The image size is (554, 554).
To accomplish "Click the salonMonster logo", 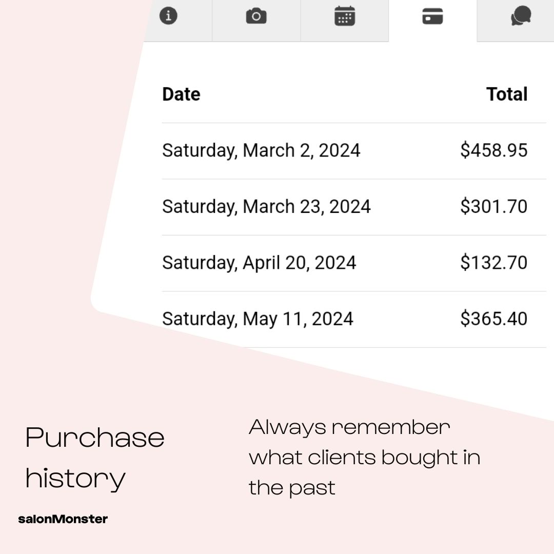I will click(x=63, y=519).
